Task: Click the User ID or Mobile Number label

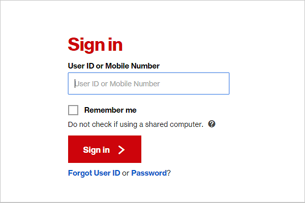Action: pyautogui.click(x=114, y=66)
